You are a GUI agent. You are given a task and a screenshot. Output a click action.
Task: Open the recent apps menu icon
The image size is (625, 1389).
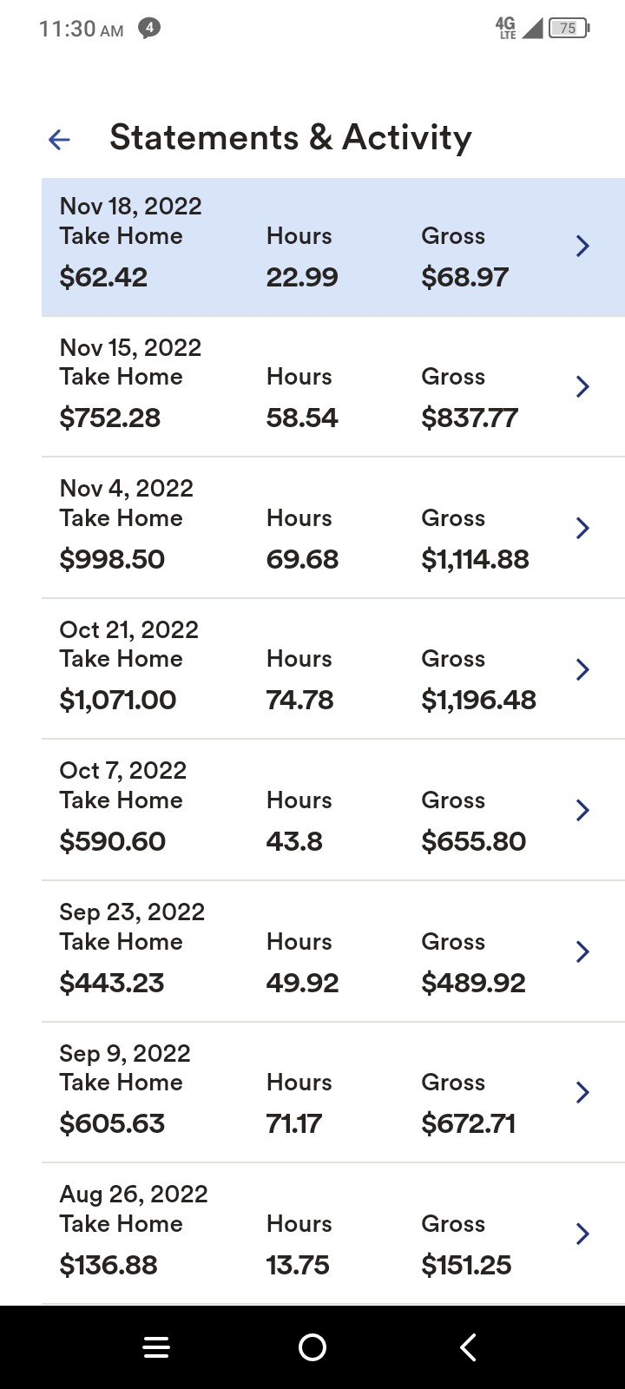[x=156, y=1347]
